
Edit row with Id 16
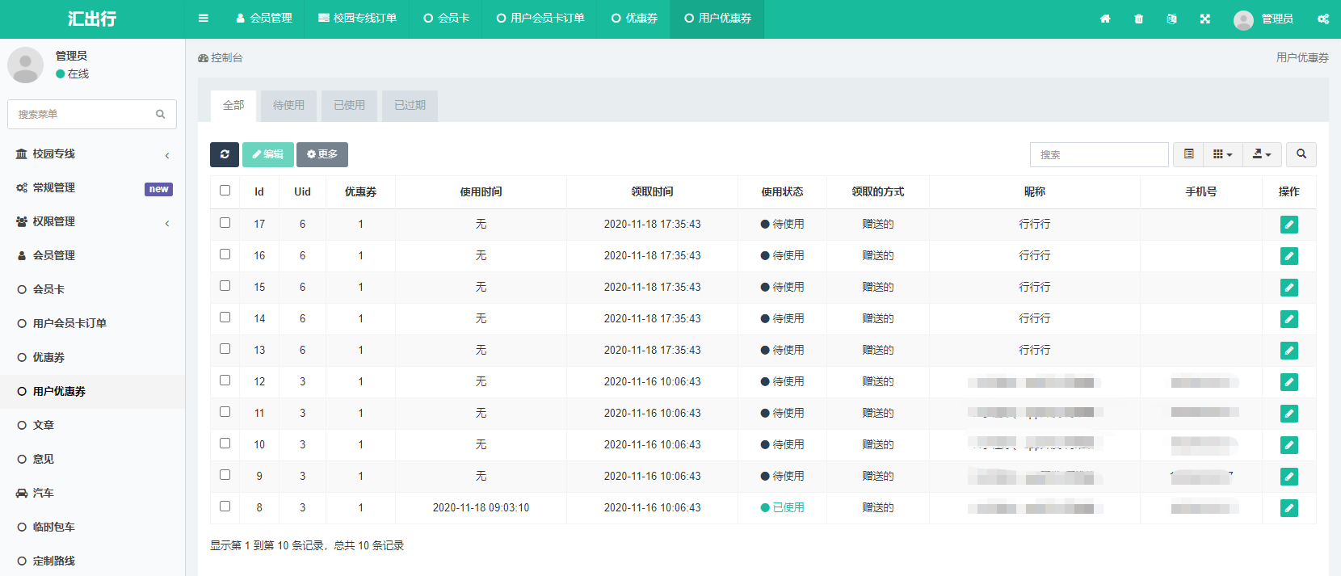(1289, 256)
